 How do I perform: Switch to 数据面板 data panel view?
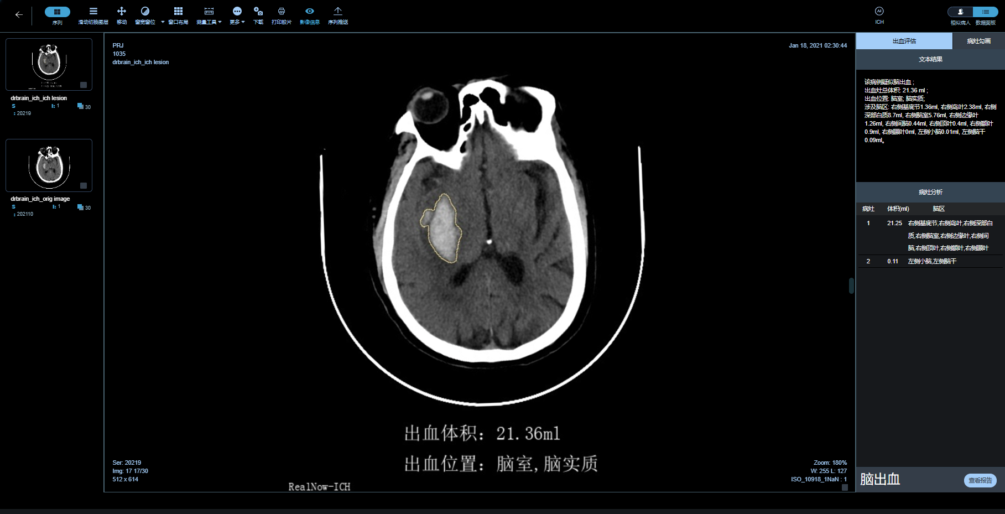point(986,12)
